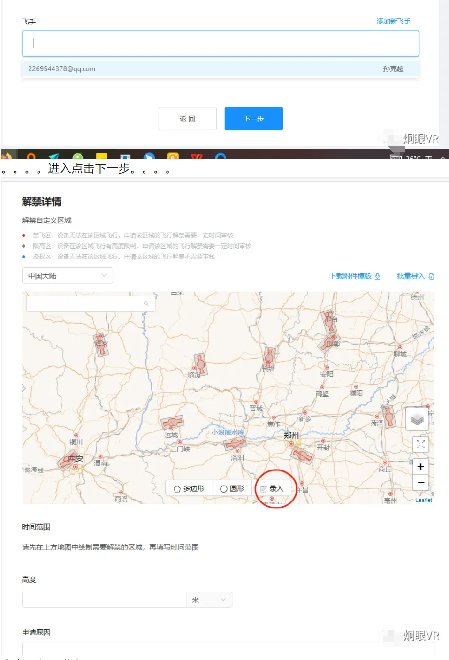This screenshot has width=449, height=660.
Task: Zoom in on the map
Action: 420,467
